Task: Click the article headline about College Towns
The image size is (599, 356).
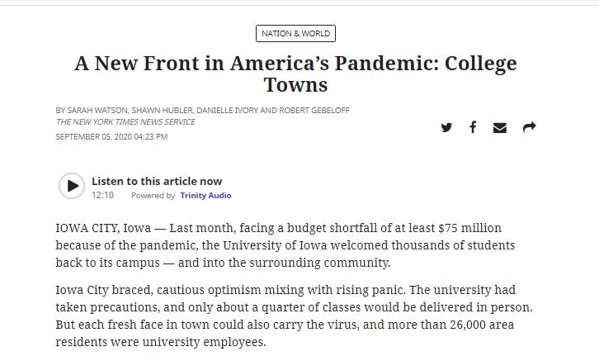Action: click(295, 74)
